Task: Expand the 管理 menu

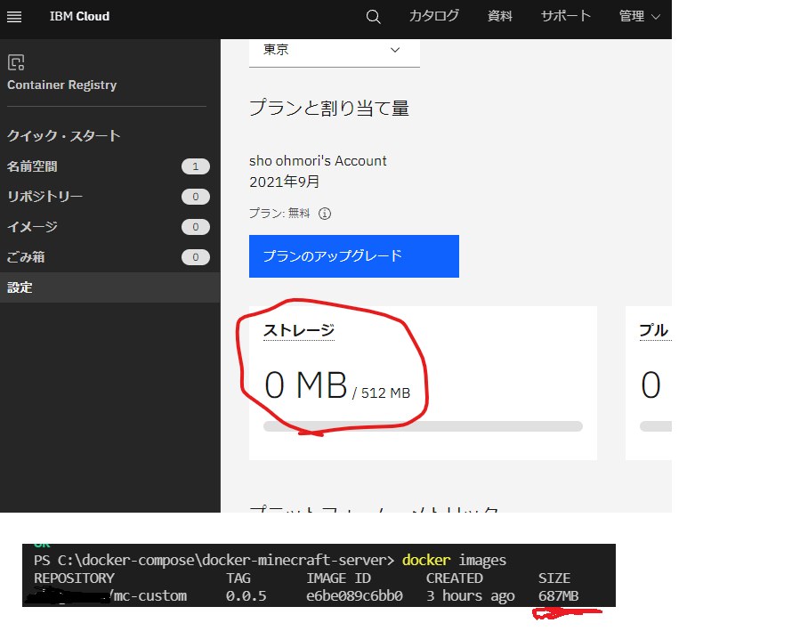Action: pyautogui.click(x=640, y=17)
